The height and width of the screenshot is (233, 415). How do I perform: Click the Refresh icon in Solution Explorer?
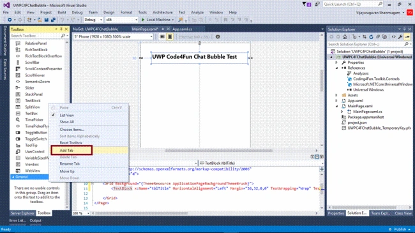(x=371, y=37)
